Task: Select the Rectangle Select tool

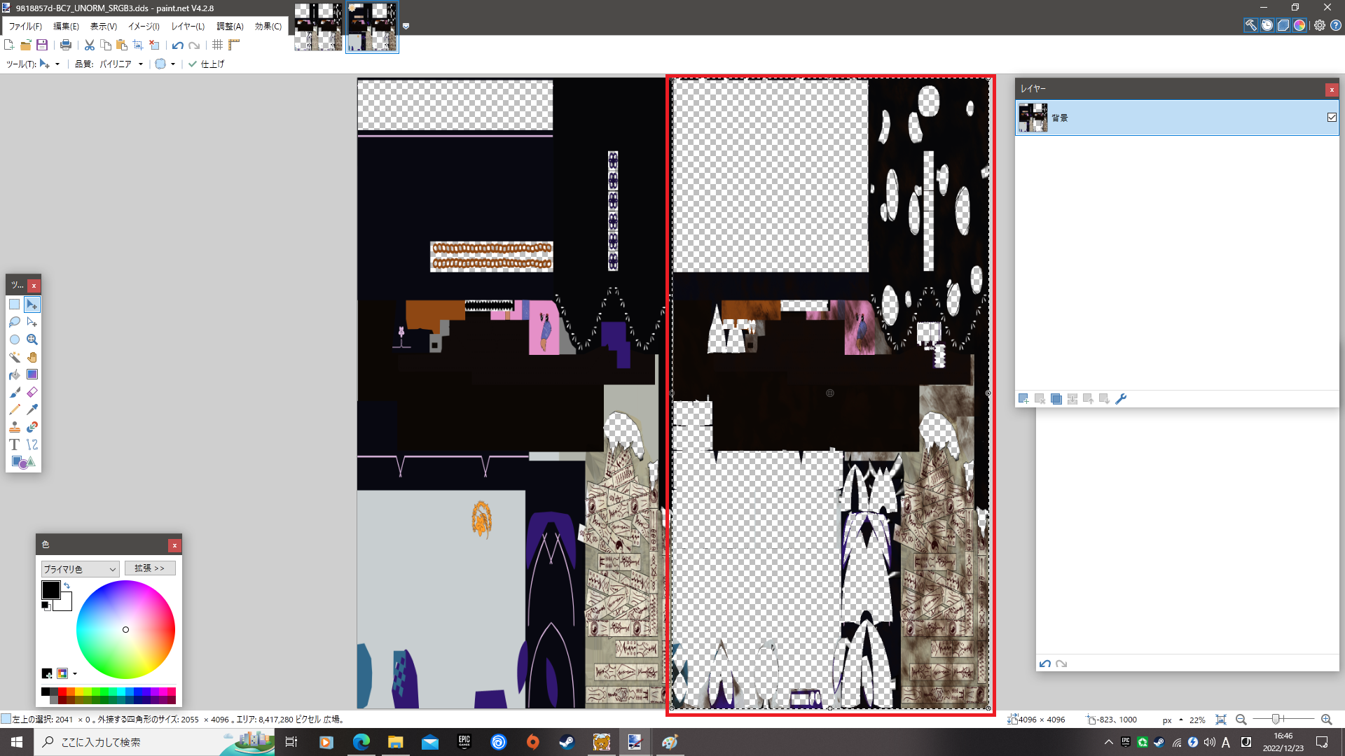Action: click(14, 304)
